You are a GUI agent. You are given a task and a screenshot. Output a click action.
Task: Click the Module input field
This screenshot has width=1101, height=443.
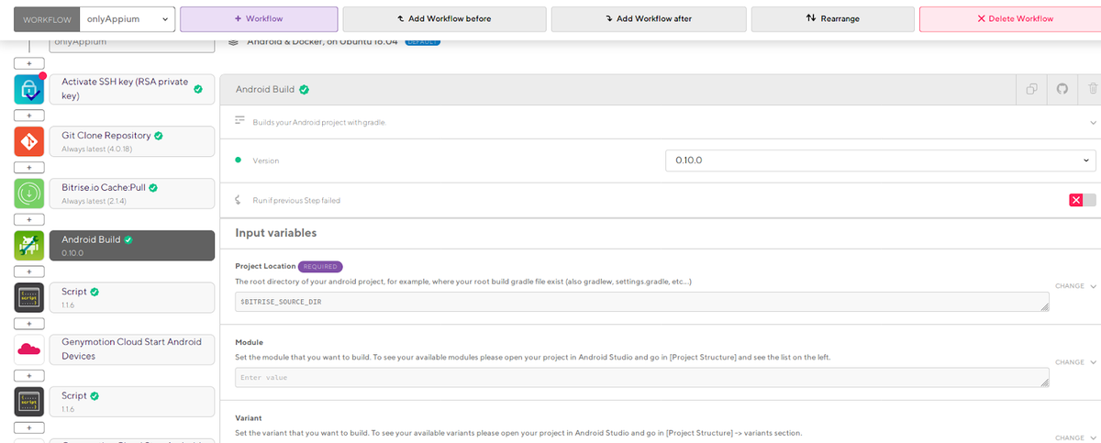click(641, 378)
